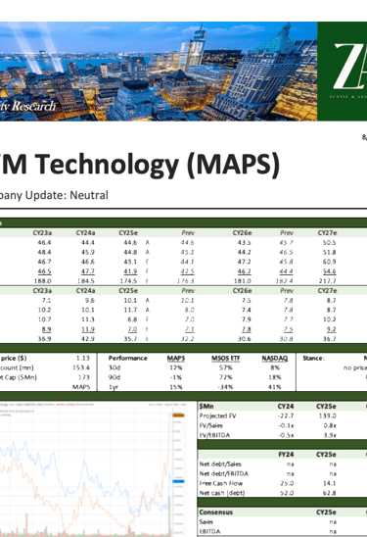The height and width of the screenshot is (537, 367).
Task: Select the share price value 1.13
Action: pos(83,359)
